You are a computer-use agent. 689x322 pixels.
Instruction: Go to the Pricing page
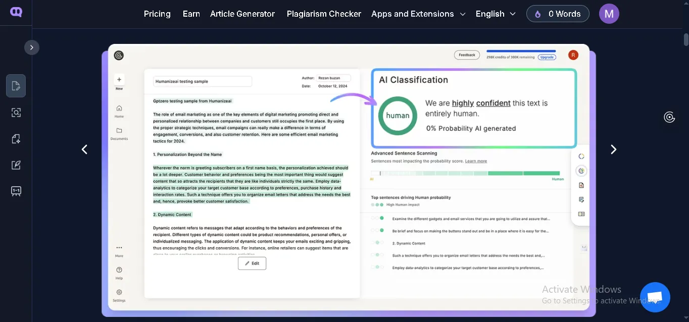tap(157, 14)
